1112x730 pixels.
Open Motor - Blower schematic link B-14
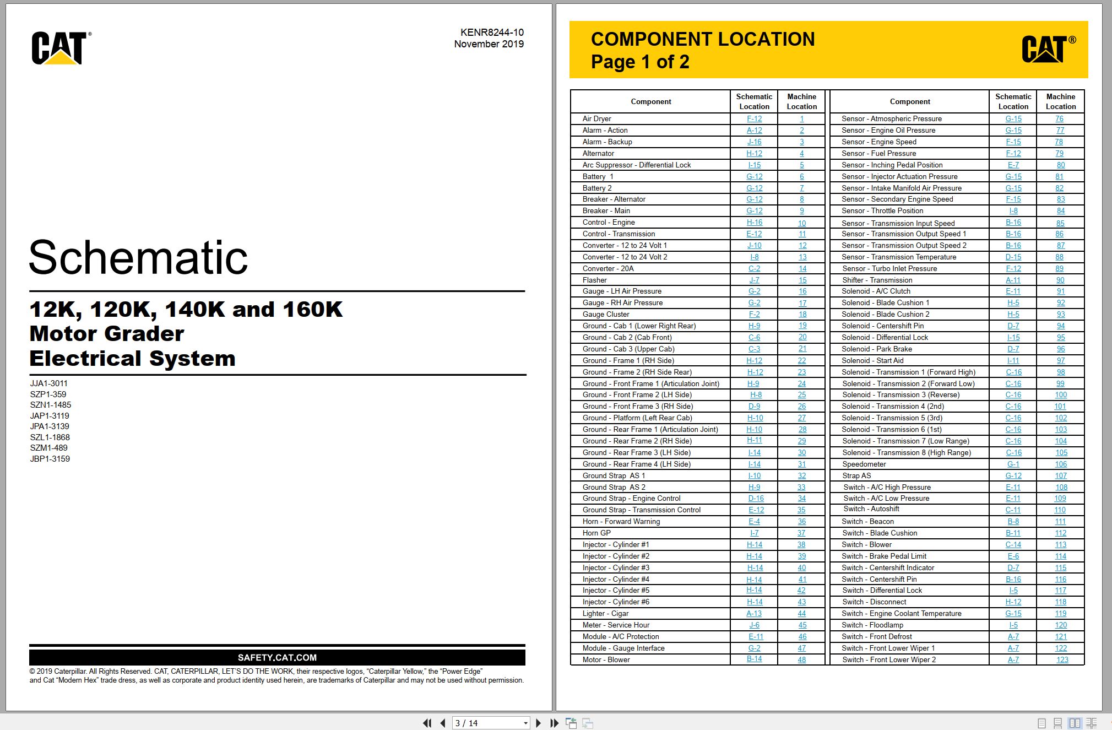[x=754, y=659]
